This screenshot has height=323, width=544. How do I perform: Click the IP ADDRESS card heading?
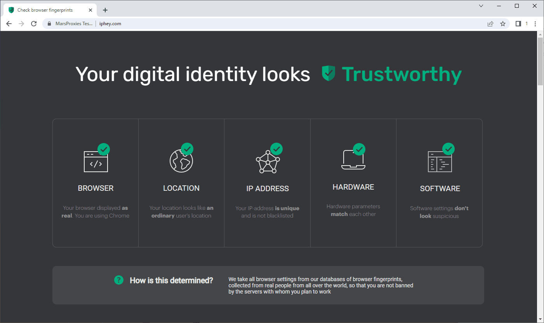click(268, 188)
